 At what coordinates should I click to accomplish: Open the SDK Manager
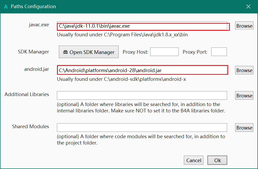click(89, 52)
